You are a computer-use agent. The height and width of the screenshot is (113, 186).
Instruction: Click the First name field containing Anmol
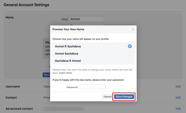click(87, 19)
